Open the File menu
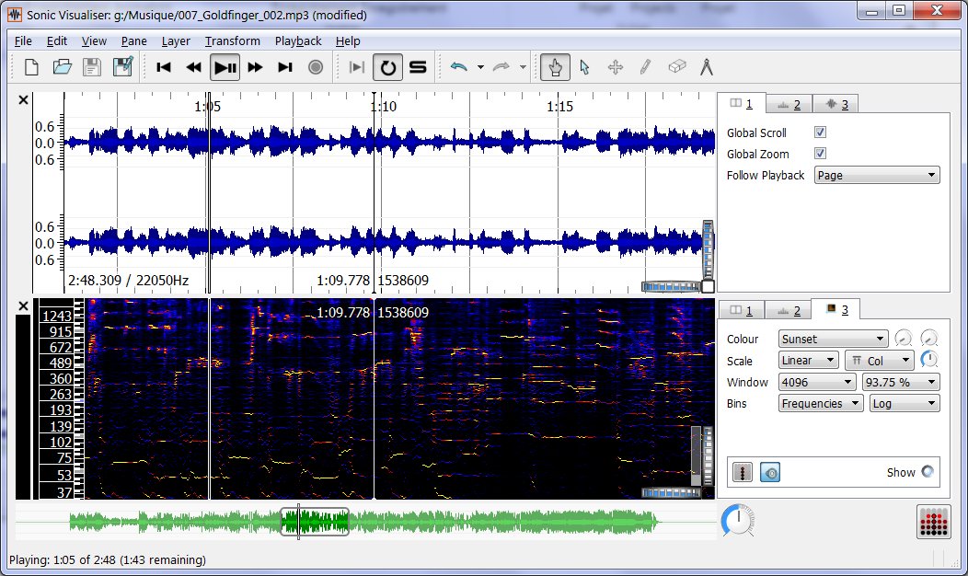968x576 pixels. pyautogui.click(x=23, y=40)
